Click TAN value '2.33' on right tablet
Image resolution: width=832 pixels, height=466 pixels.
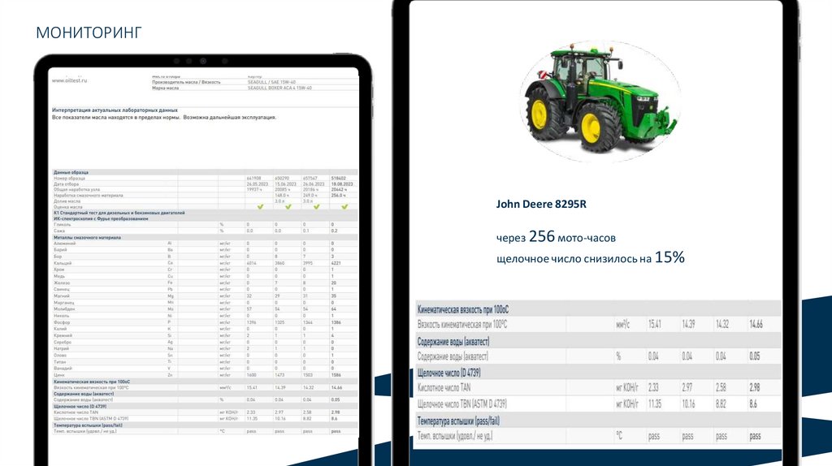654,387
